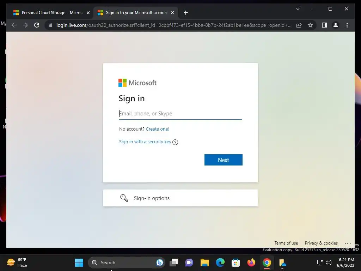Click the key icon in Sign-in options
361x271 pixels.
pos(124,198)
